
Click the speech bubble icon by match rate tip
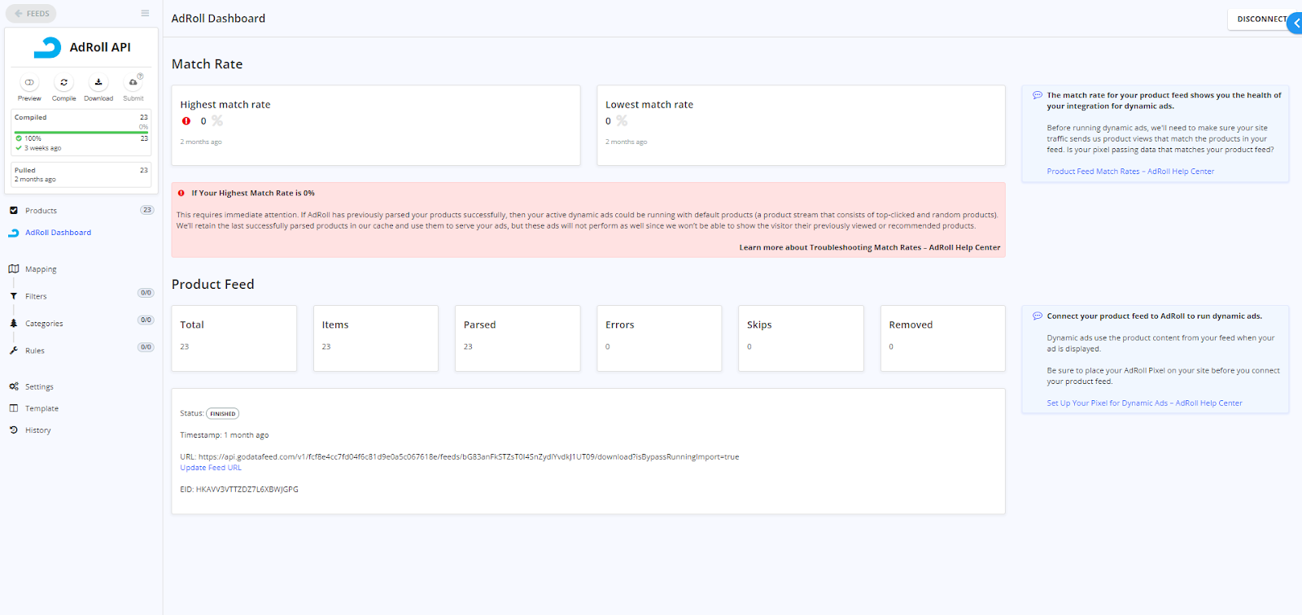[x=1038, y=95]
